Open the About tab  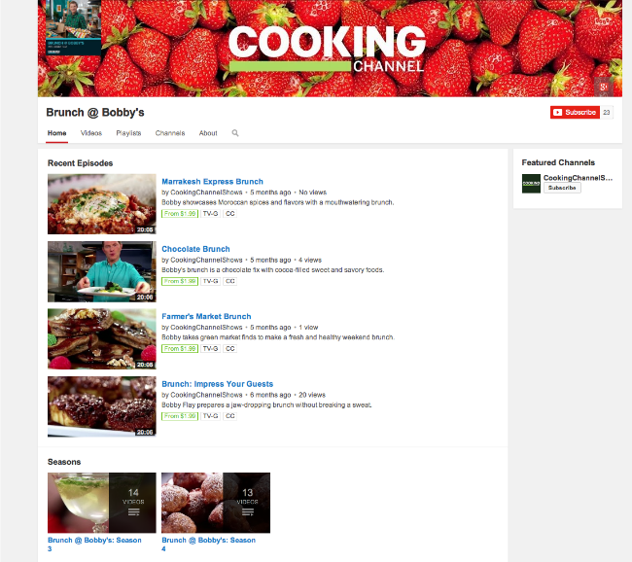coord(208,133)
